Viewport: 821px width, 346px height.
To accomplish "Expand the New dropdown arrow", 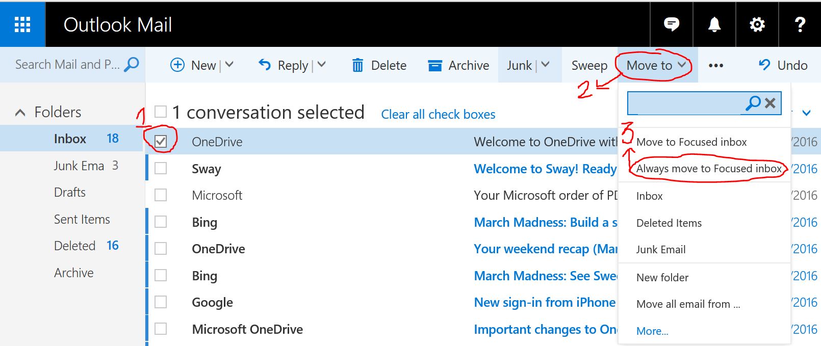I will [x=229, y=65].
